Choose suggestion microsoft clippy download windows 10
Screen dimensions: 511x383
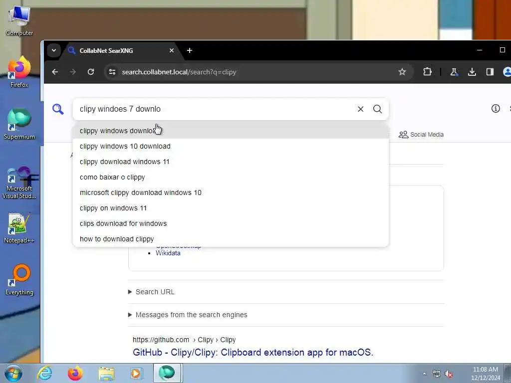coord(231,192)
